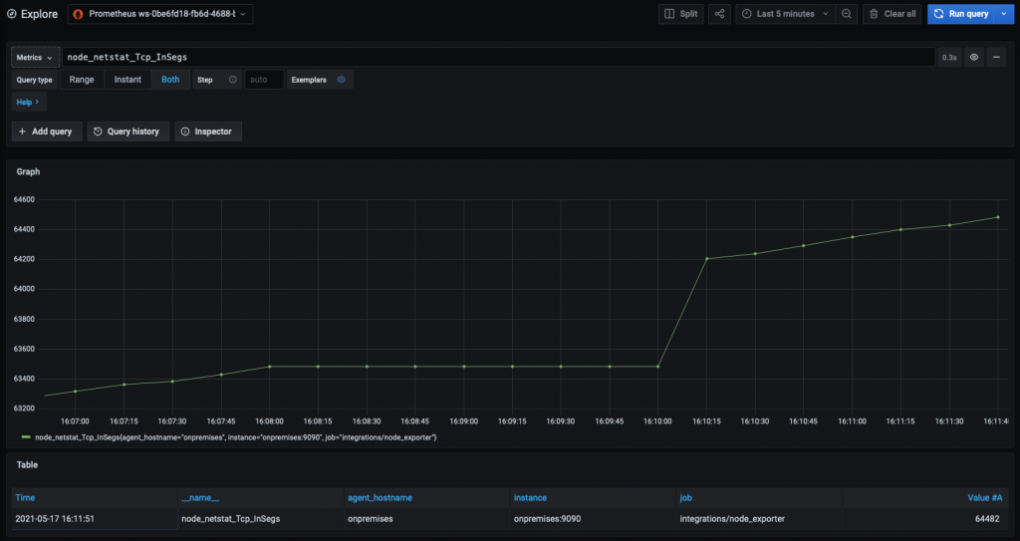
Task: Open the Prometheus data source dropdown
Action: pos(160,14)
